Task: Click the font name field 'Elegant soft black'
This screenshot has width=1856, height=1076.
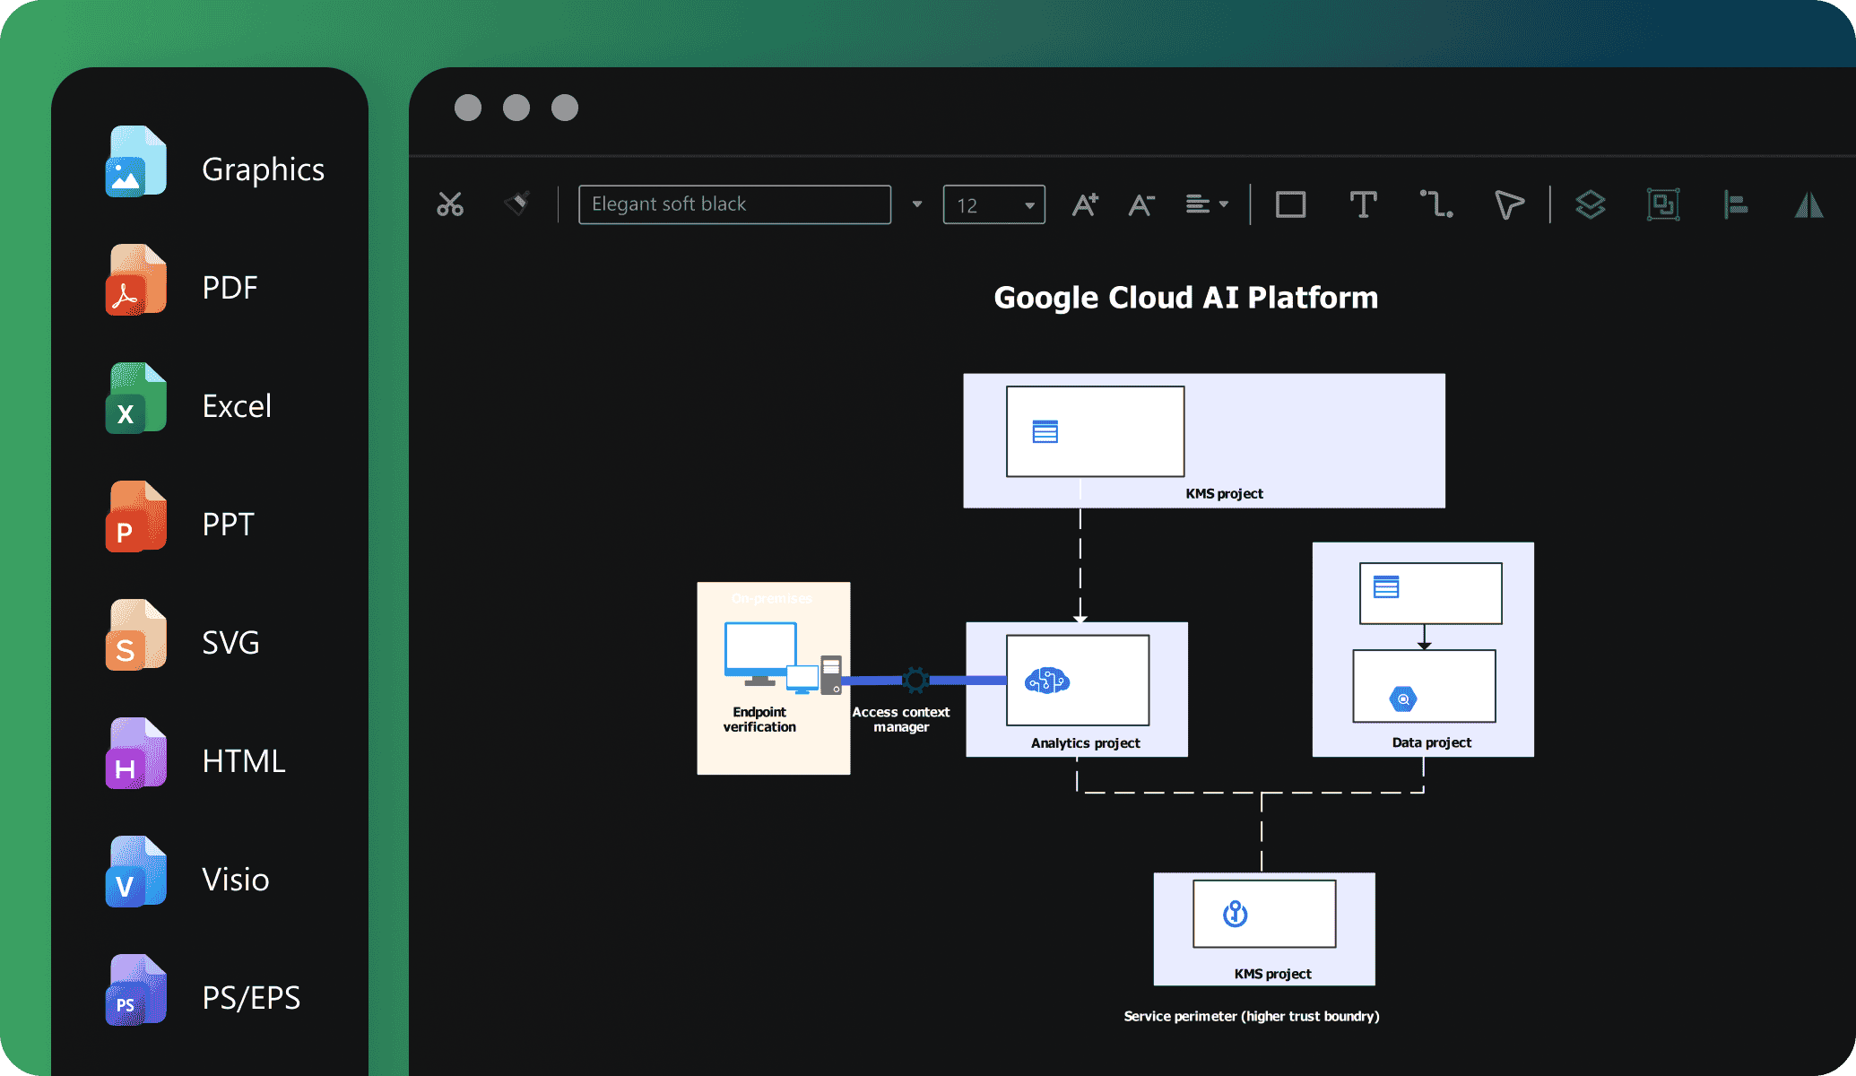Action: click(734, 204)
